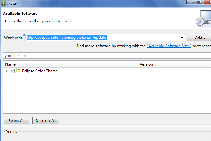Check the Eclipse Color Theme checkbox
Screen dimensions: 211x141
pos(13,71)
